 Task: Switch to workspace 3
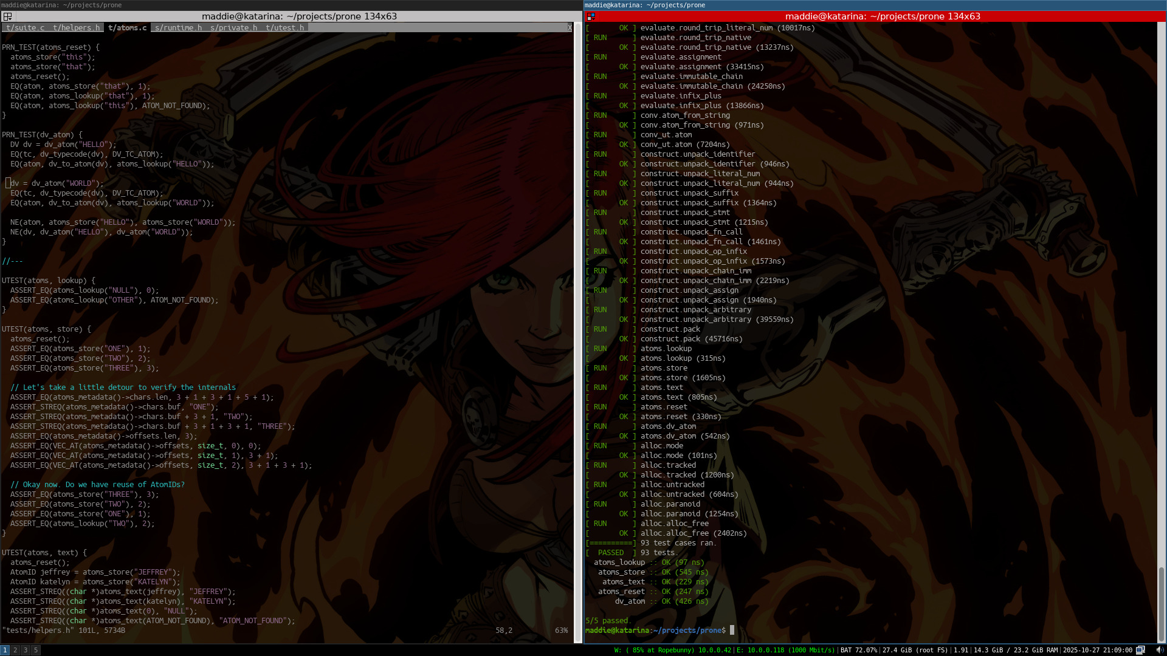click(26, 650)
